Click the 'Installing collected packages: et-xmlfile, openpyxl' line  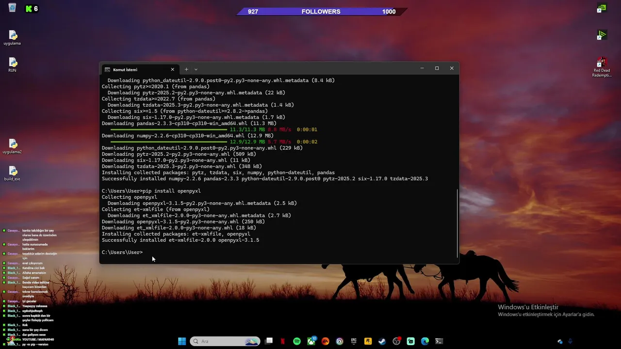[176, 234]
